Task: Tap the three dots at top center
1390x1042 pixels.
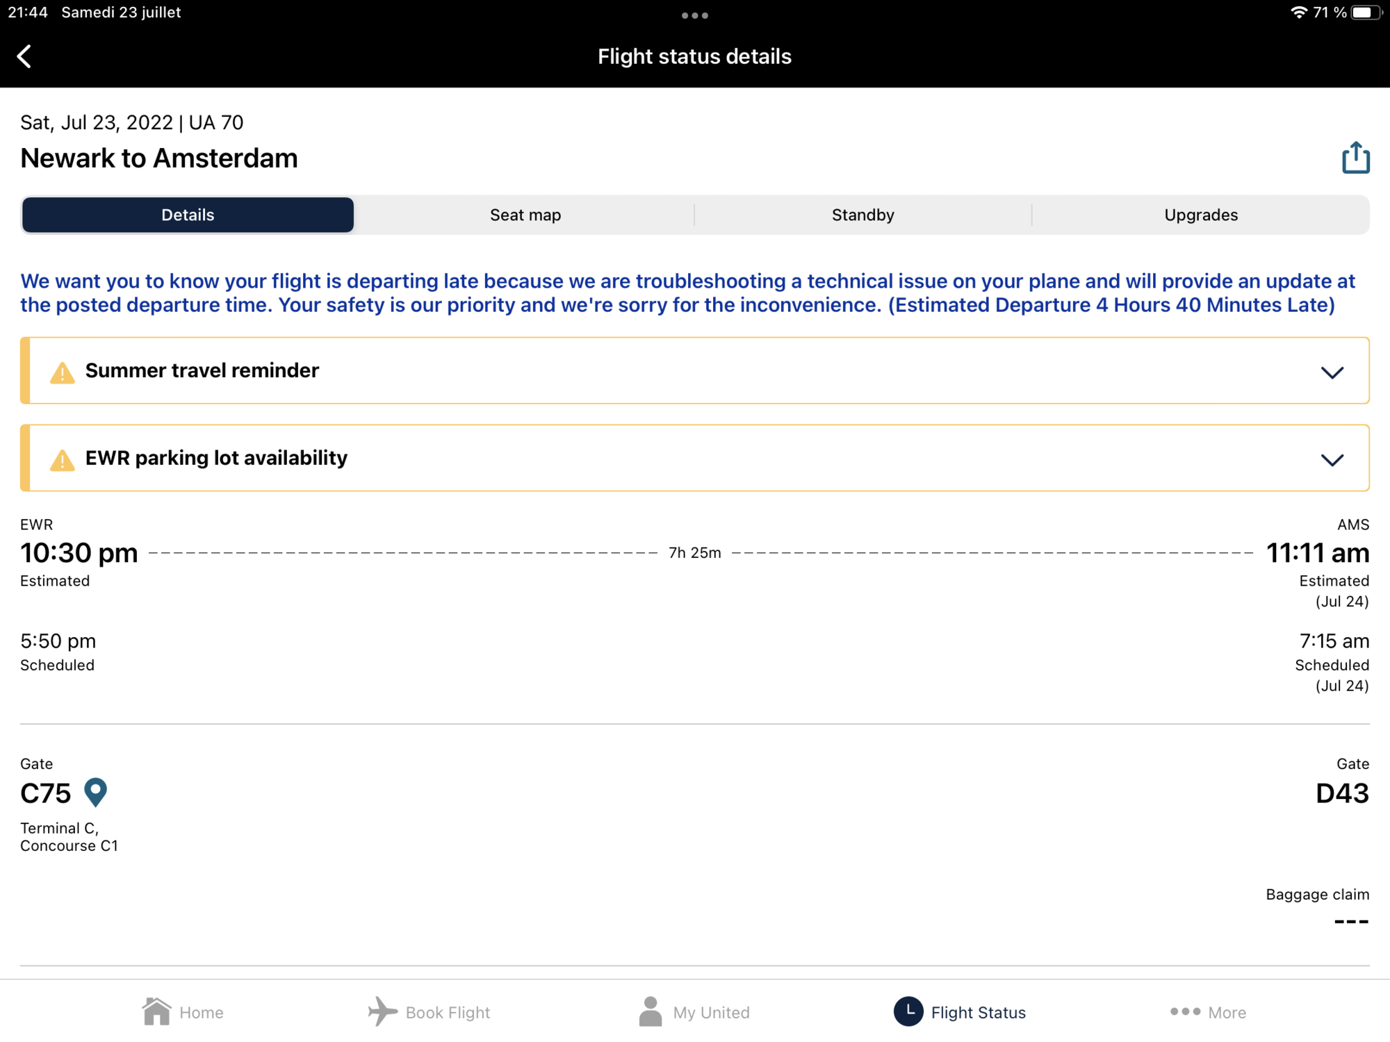Action: [694, 15]
